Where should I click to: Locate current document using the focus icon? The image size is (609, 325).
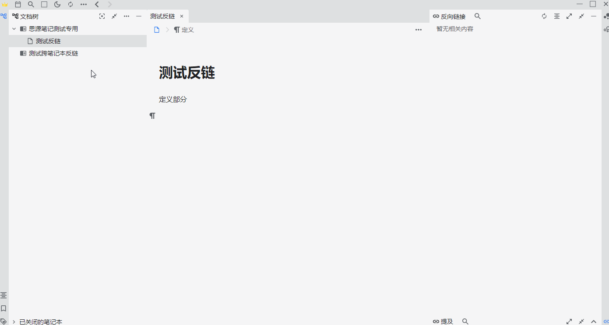[102, 16]
